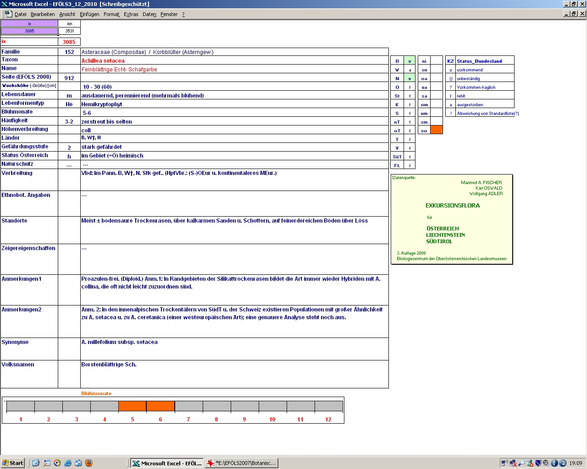Click the 'stark gefährdet' cell

[234, 147]
